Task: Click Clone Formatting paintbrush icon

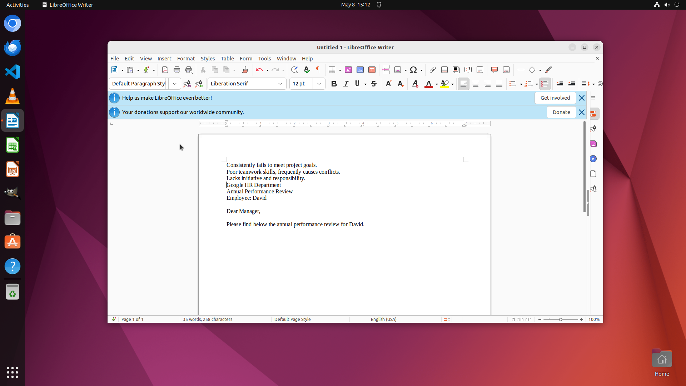Action: tap(245, 70)
